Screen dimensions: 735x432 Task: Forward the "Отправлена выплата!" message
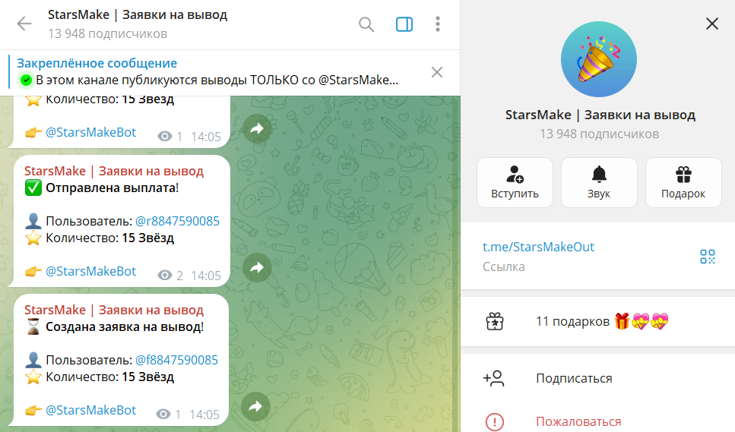(257, 268)
